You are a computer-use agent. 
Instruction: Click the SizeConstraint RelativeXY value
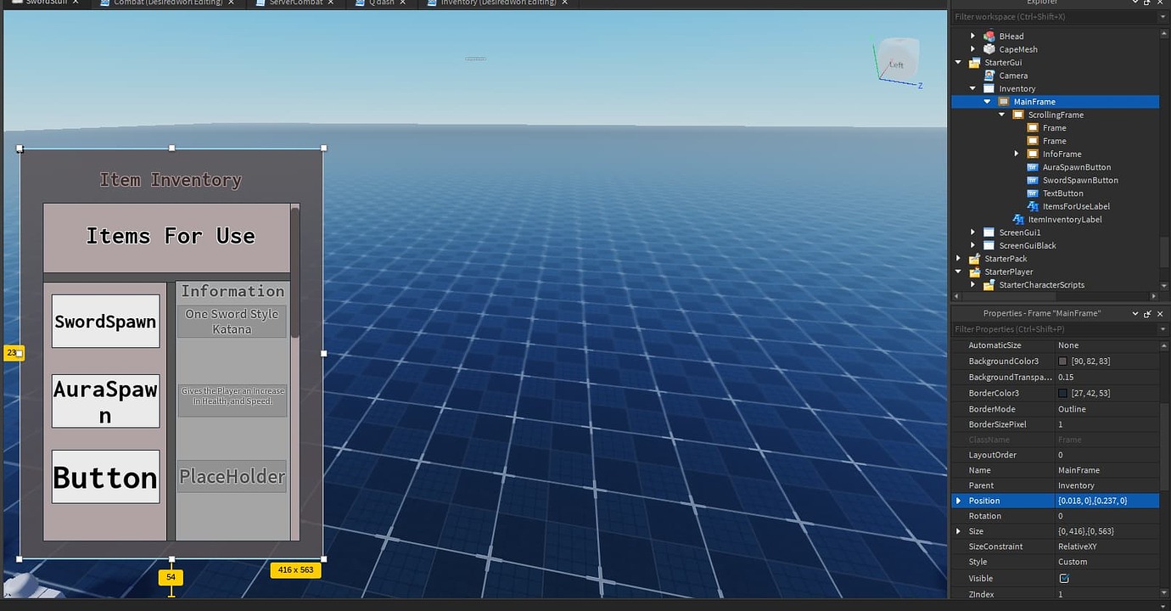(1107, 547)
